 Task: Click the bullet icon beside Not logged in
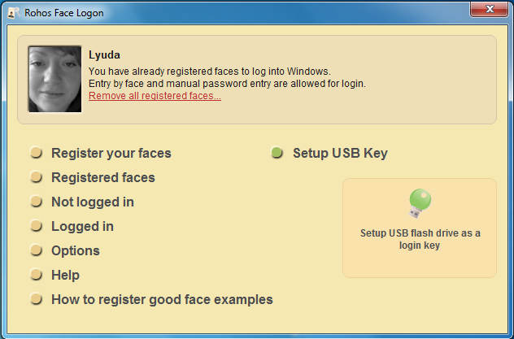[x=36, y=202]
